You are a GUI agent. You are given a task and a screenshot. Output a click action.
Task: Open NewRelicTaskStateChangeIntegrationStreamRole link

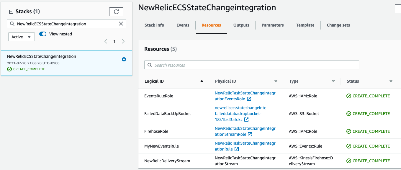[245, 131]
